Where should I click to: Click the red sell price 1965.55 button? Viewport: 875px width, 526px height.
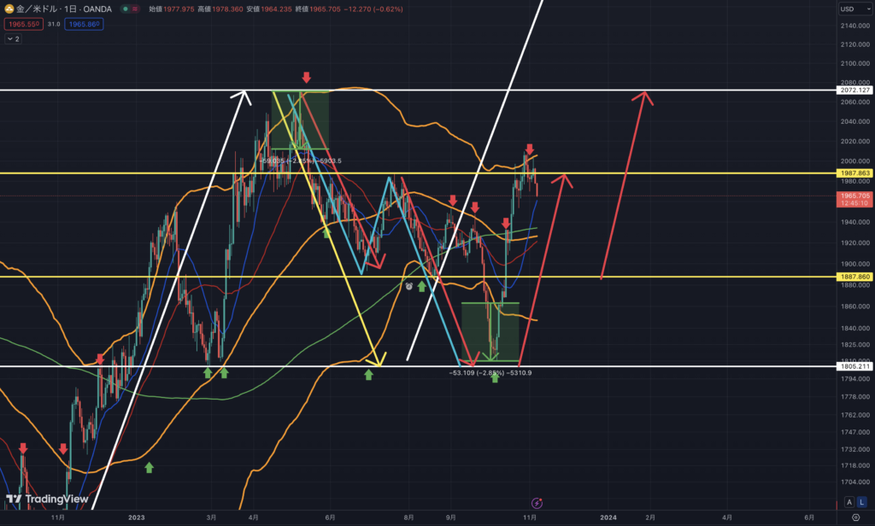23,24
